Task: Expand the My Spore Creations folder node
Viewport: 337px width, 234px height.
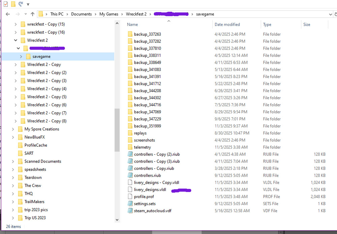Action: (13, 129)
